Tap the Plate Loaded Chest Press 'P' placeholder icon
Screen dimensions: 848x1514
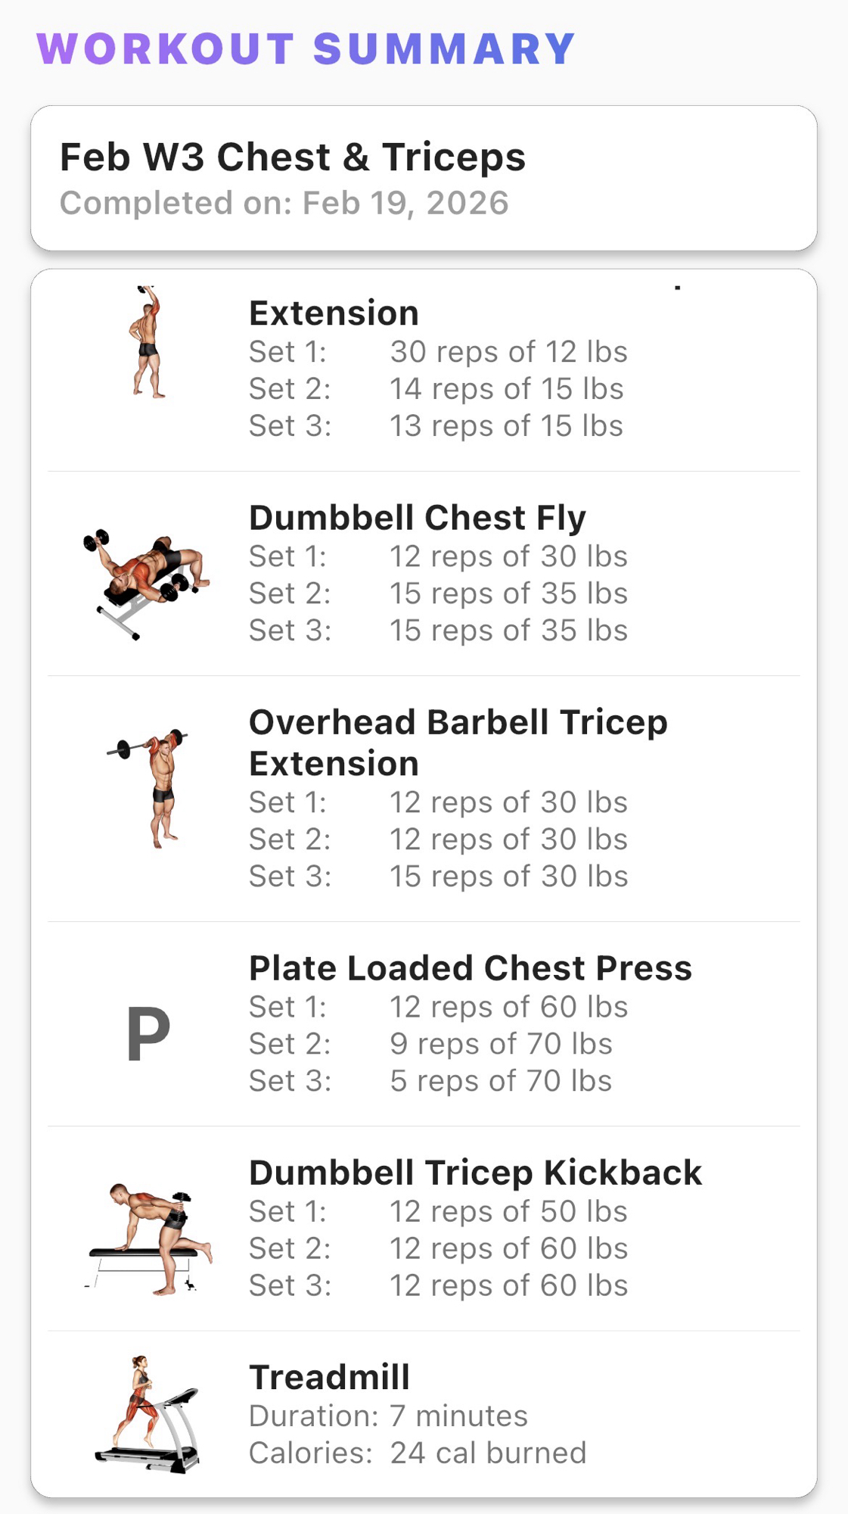click(148, 1034)
